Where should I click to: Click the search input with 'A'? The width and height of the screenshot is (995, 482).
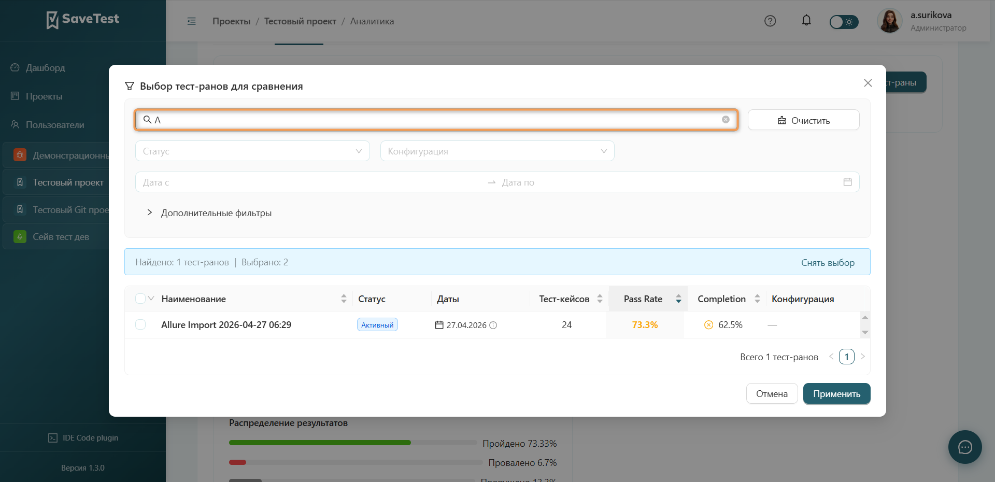436,120
